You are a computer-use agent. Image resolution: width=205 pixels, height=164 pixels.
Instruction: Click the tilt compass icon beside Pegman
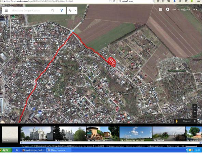pyautogui.click(x=170, y=121)
